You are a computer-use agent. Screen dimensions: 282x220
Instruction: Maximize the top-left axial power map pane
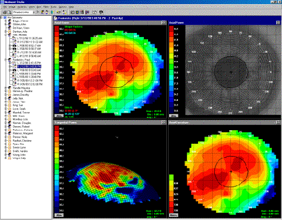[163, 22]
